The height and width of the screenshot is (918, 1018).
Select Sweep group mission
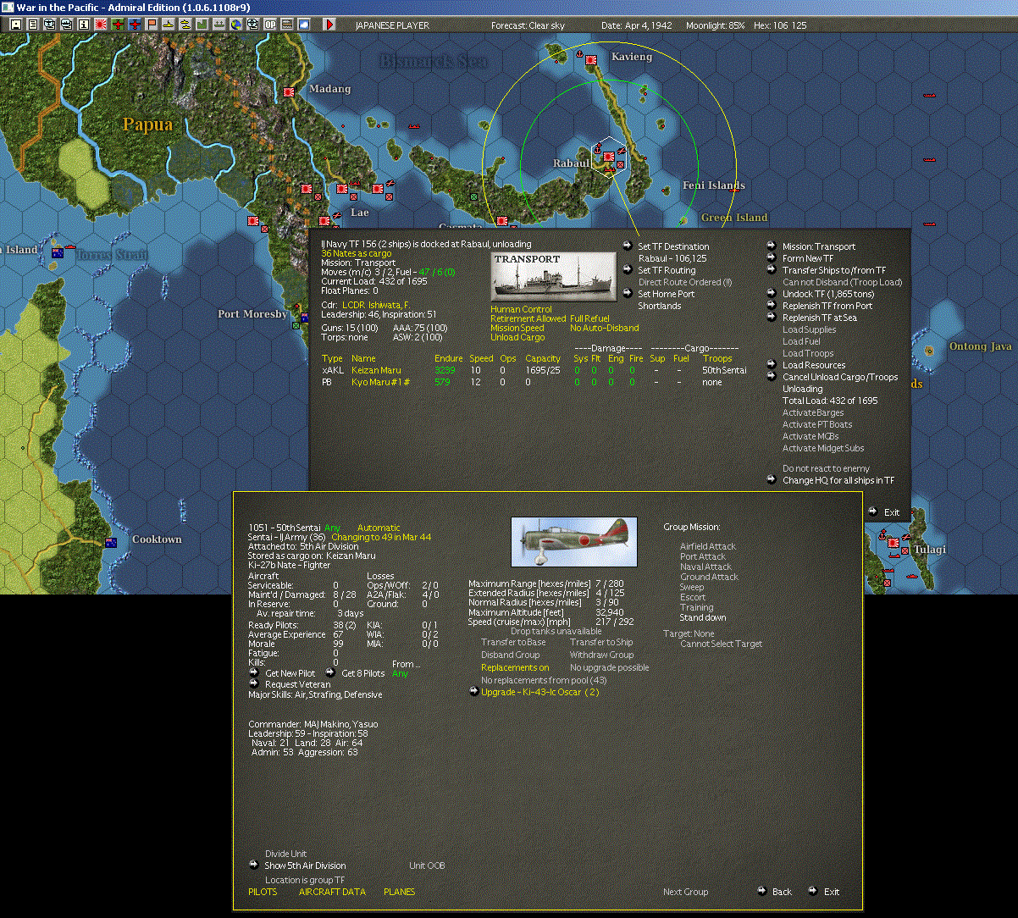(x=691, y=587)
